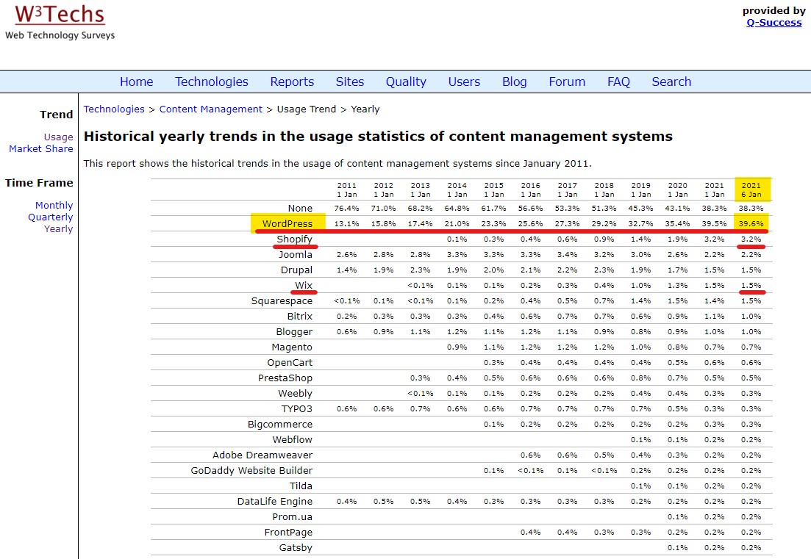This screenshot has width=811, height=559.
Task: Click the 2011 1 Jan column header
Action: 346,190
